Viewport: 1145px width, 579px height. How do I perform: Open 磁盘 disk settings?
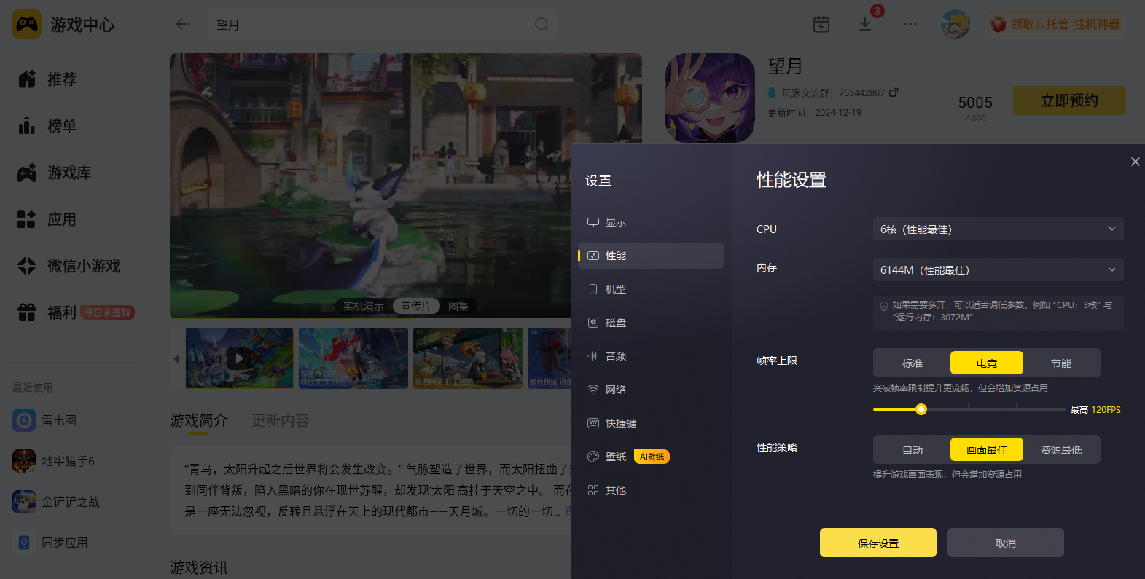(x=651, y=323)
